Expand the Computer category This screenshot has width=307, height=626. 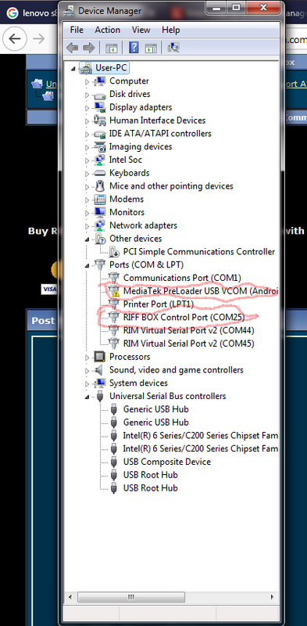tap(87, 82)
